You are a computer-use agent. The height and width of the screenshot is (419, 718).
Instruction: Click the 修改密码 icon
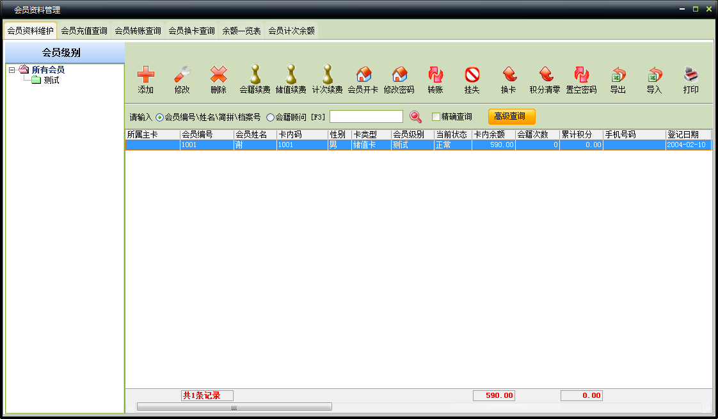pyautogui.click(x=399, y=74)
